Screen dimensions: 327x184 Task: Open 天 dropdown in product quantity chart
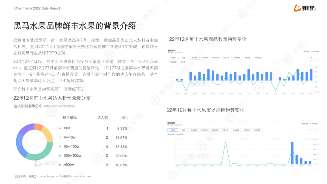point(314,58)
